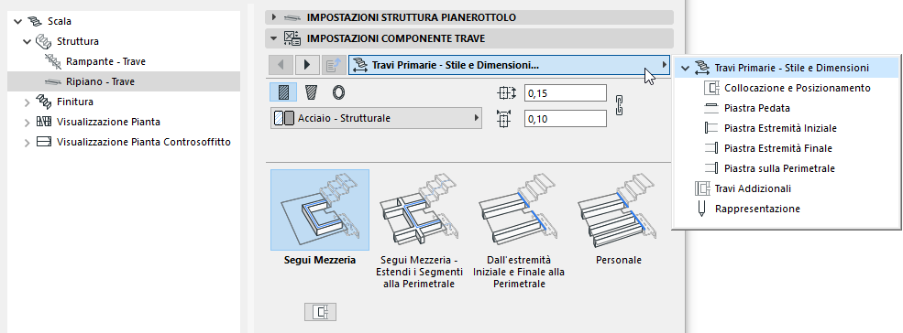
Task: Click the page list up-level icon
Action: tap(333, 65)
